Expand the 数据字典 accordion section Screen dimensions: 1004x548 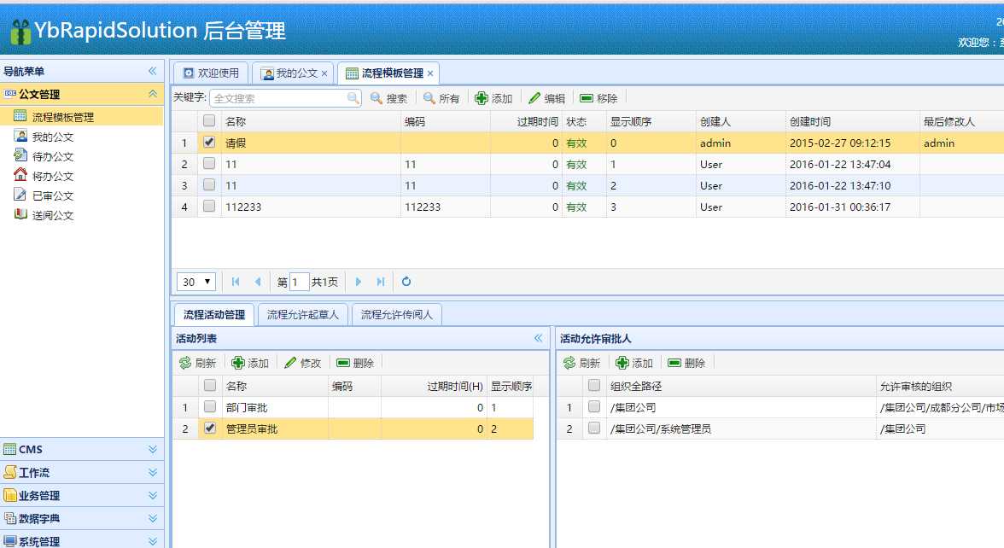tap(152, 519)
